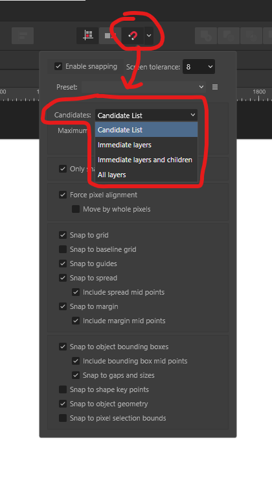This screenshot has height=479, width=272.
Task: Click the grid icon left of the magnet
Action: (x=88, y=36)
